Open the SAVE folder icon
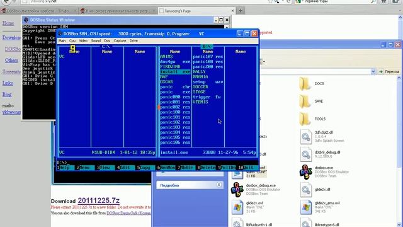Screen dimensions: 403x227 coord(305,102)
